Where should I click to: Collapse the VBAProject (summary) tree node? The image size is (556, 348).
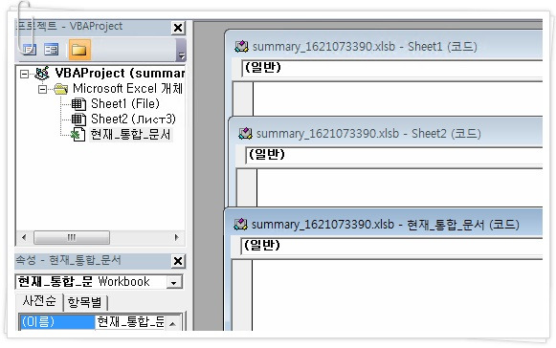point(25,74)
